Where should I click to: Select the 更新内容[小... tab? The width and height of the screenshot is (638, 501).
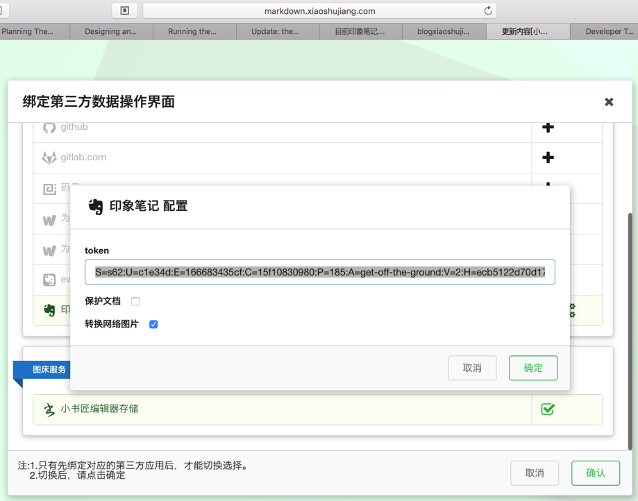528,31
